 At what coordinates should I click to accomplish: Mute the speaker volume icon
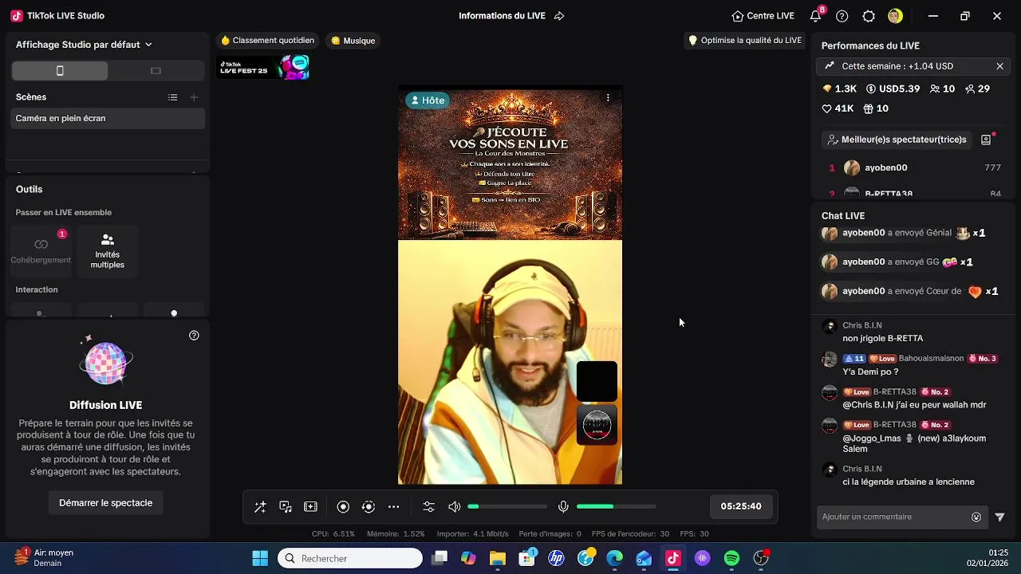click(x=455, y=507)
